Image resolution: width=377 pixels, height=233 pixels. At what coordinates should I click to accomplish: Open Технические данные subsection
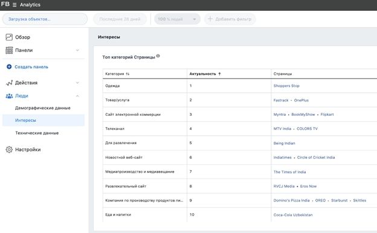click(37, 133)
